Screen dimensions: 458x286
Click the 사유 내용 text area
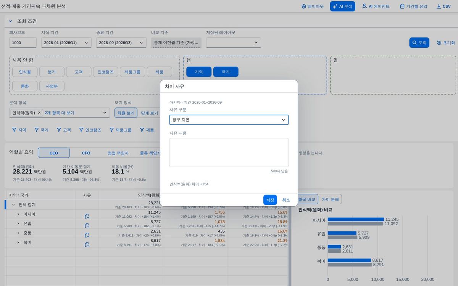[x=229, y=153]
